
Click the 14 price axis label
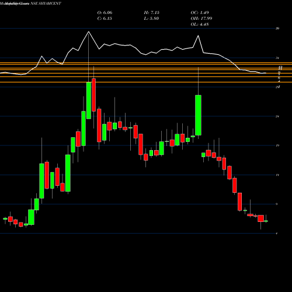pyautogui.click(x=277, y=175)
